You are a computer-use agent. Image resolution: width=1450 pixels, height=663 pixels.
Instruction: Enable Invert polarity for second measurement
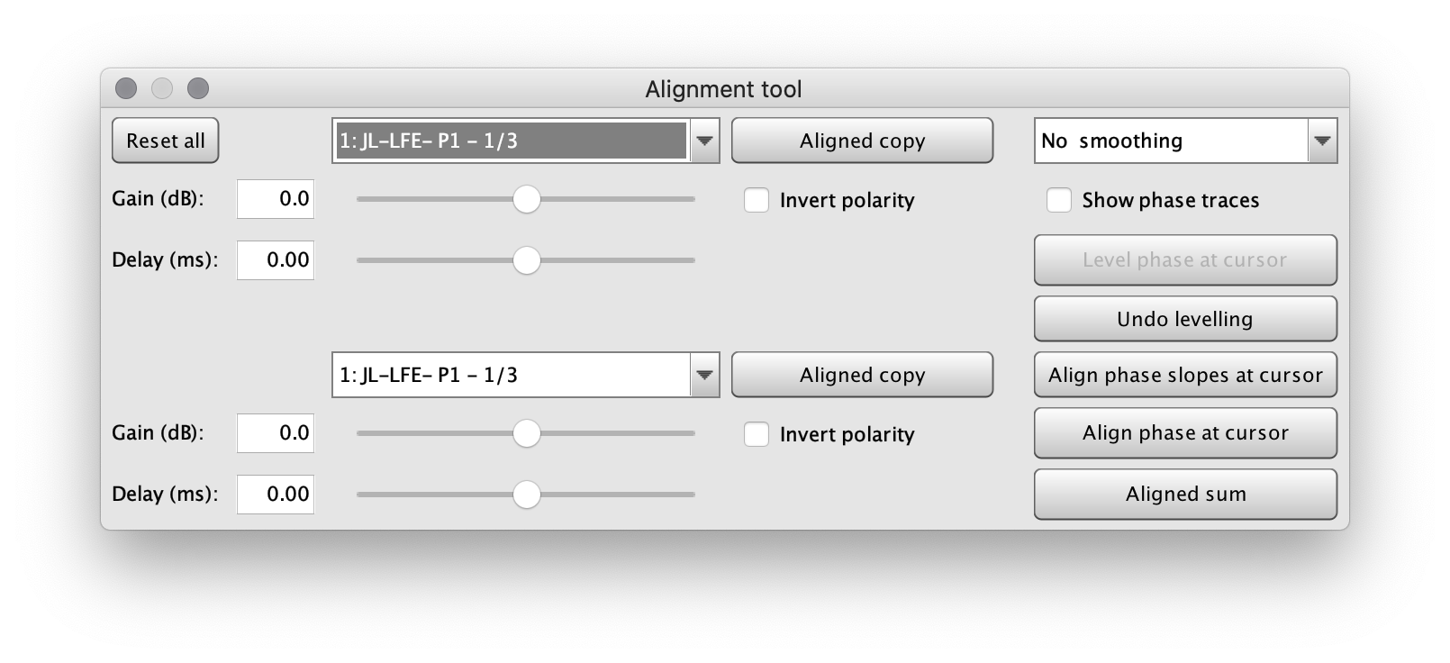coord(757,434)
